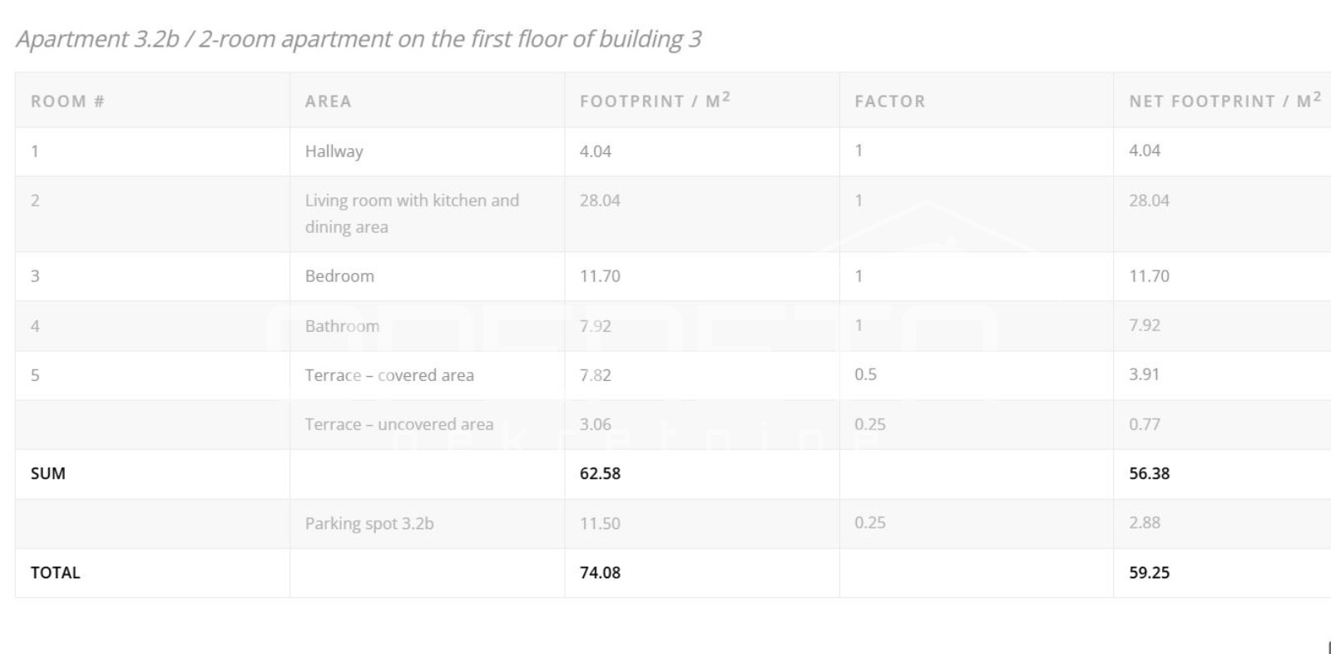Select the Hallway area cell
Screen dimensions: 1331x654
(334, 151)
